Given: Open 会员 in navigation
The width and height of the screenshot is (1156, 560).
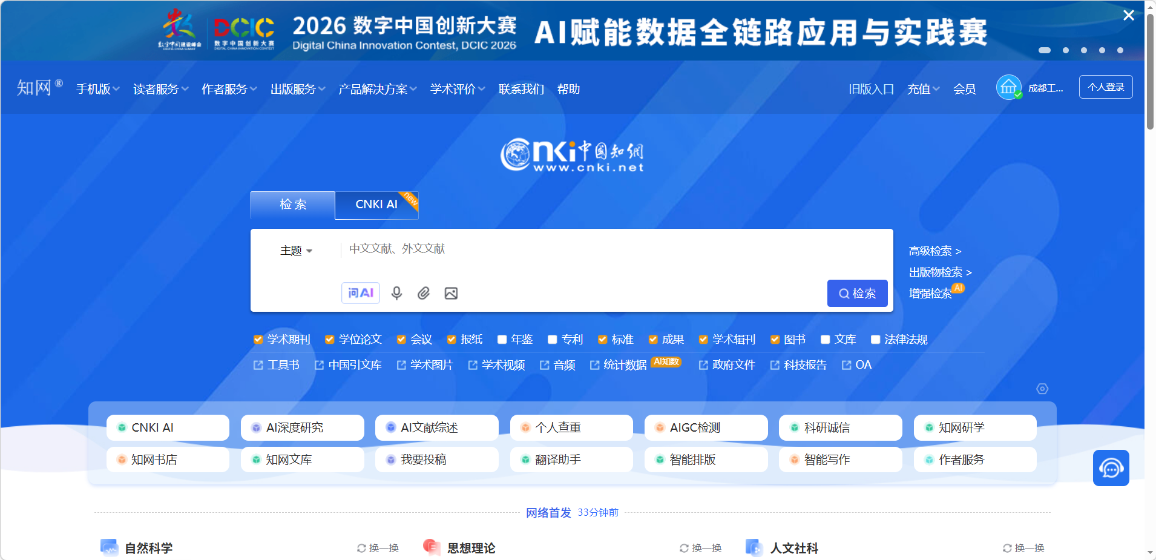Looking at the screenshot, I should point(964,89).
